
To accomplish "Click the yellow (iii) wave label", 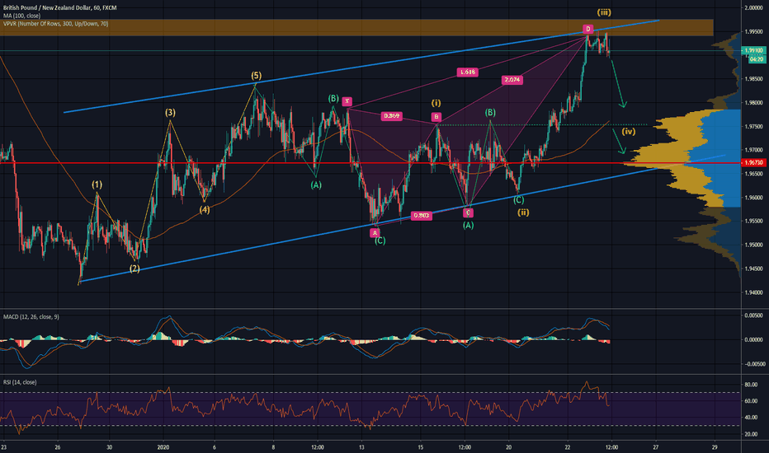I will tap(592, 11).
